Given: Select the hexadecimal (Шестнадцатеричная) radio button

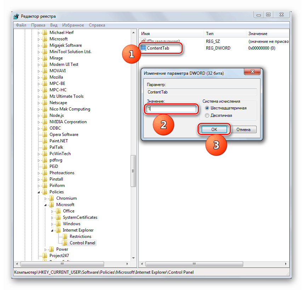Looking at the screenshot, I should [x=207, y=108].
